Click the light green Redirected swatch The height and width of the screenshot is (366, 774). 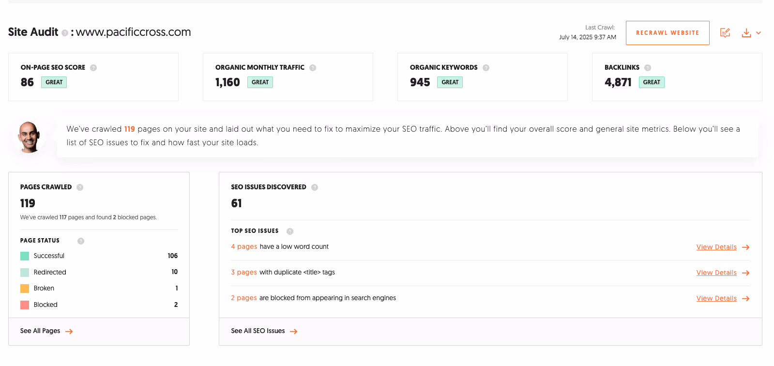click(25, 273)
